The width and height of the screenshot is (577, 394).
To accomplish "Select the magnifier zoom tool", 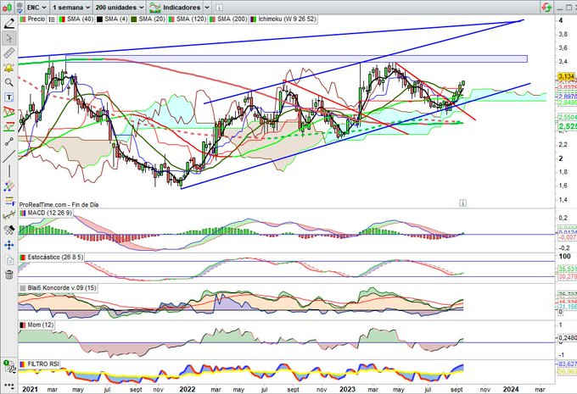I will tap(8, 83).
